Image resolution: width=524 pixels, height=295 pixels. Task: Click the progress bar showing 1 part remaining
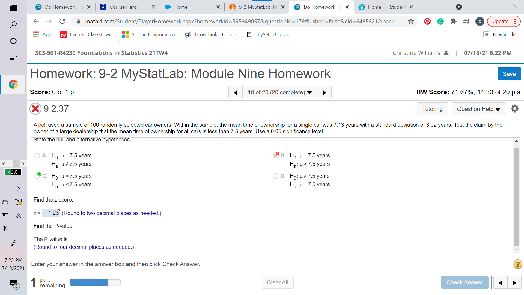(x=95, y=282)
